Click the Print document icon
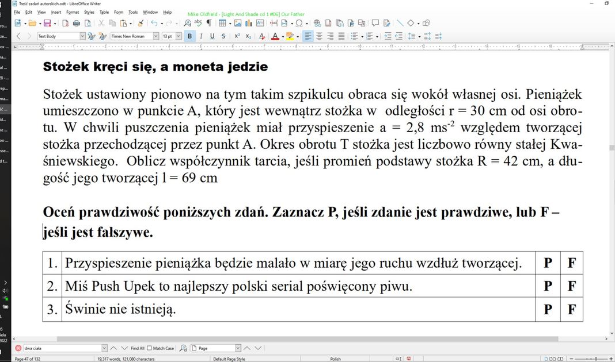 [x=76, y=24]
